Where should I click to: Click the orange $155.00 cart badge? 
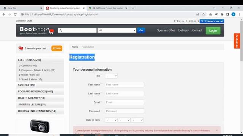(57, 48)
